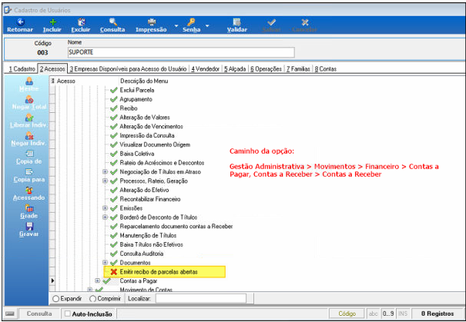
Task: Click keyboard icon in status bar
Action: click(x=10, y=314)
